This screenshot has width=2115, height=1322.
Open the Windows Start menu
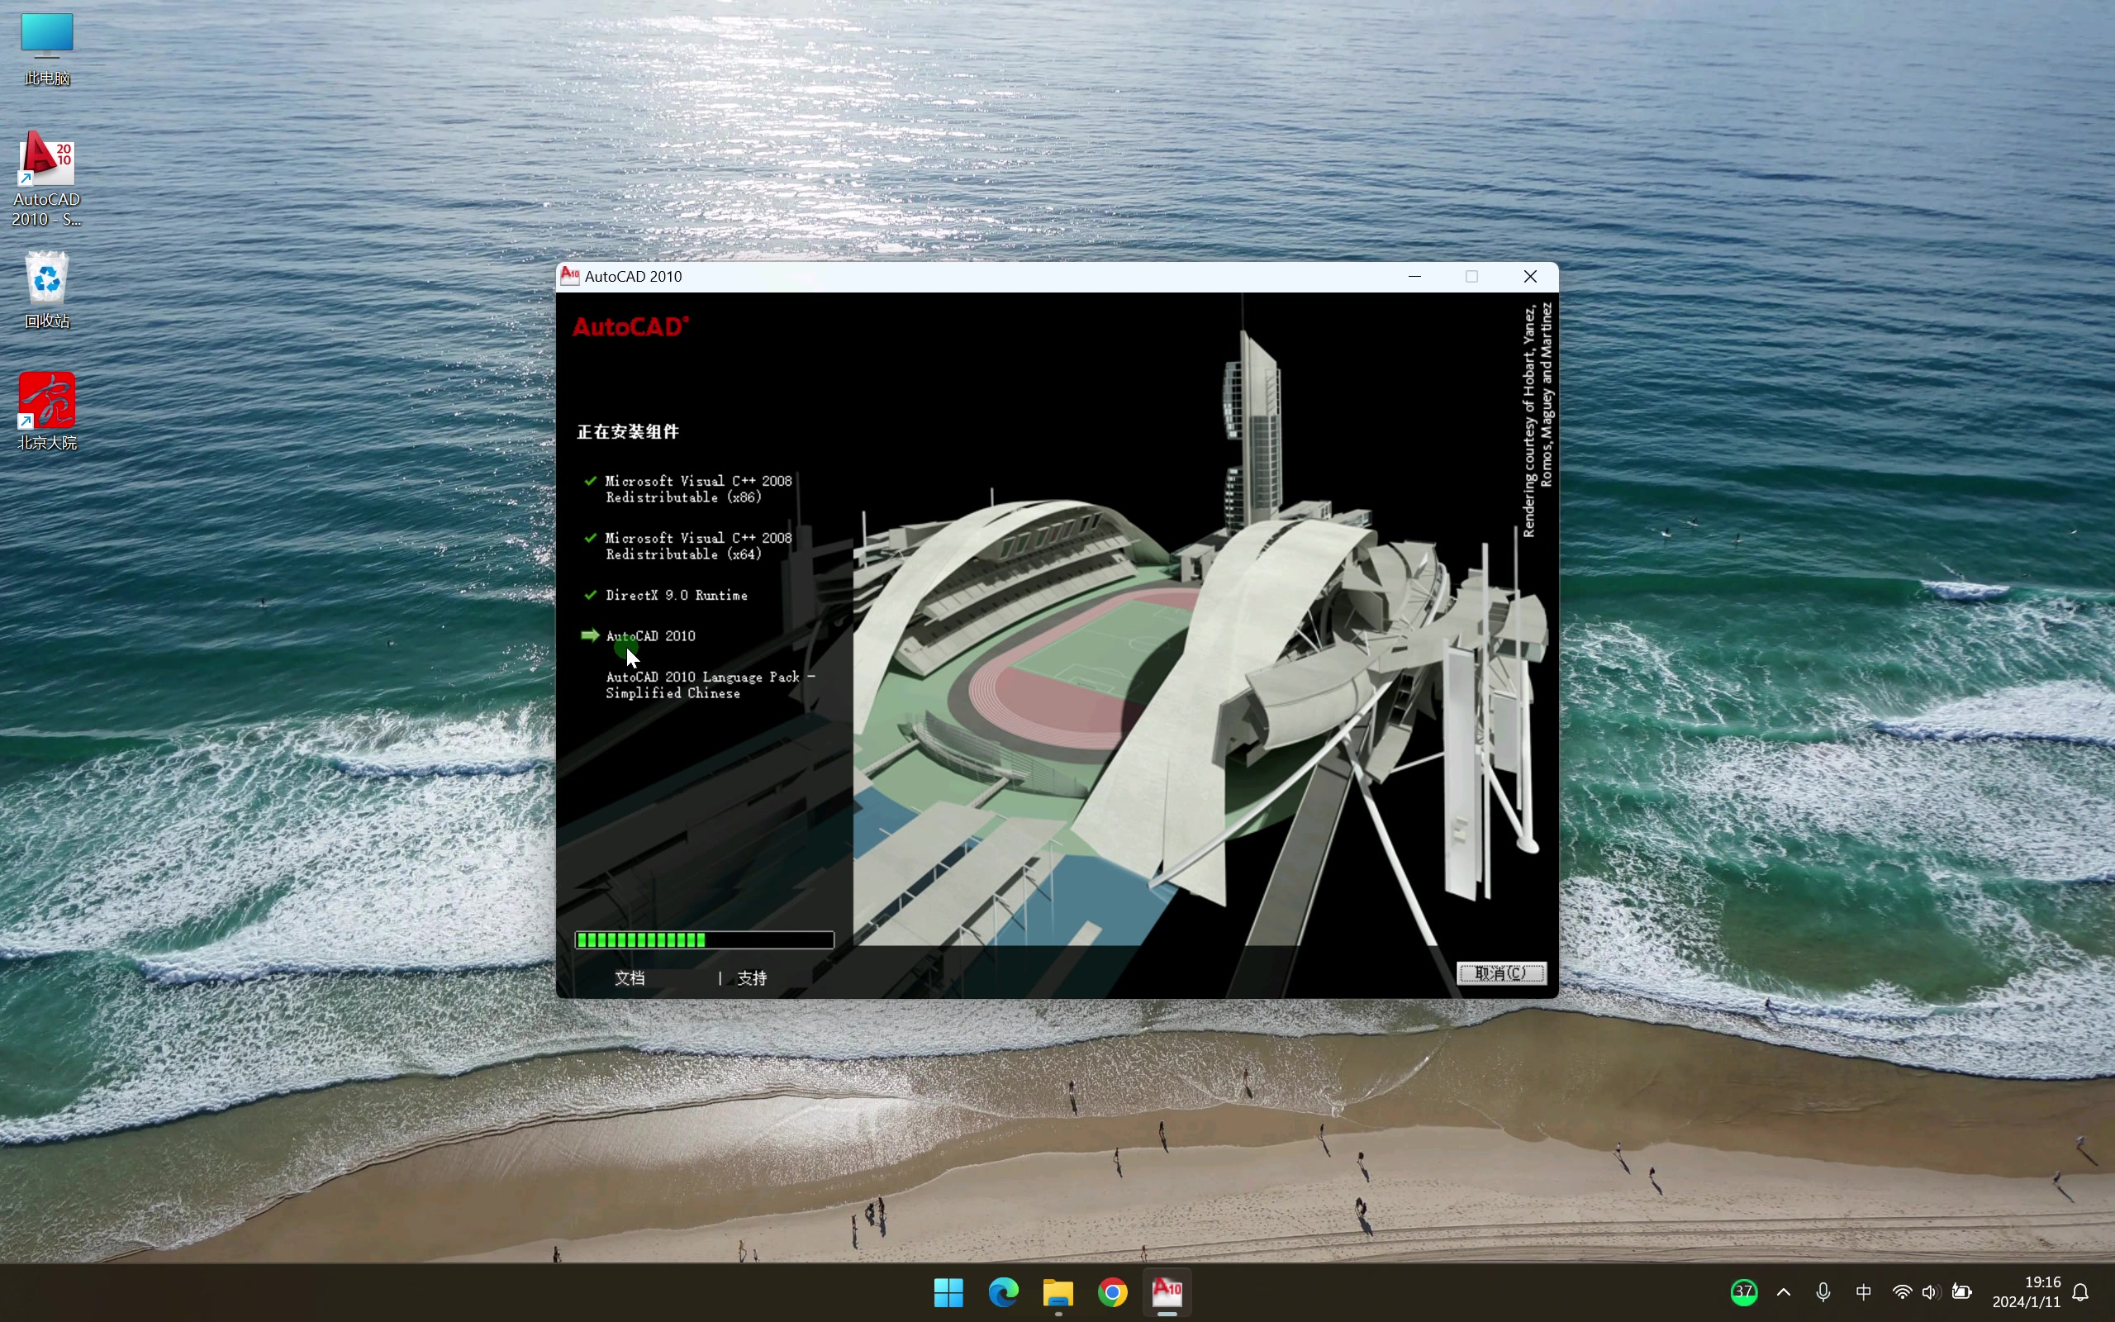[x=948, y=1292]
